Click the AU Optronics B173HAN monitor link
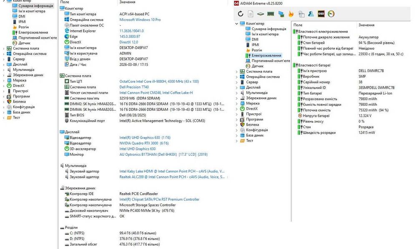The width and height of the screenshot is (417, 249). click(163, 154)
